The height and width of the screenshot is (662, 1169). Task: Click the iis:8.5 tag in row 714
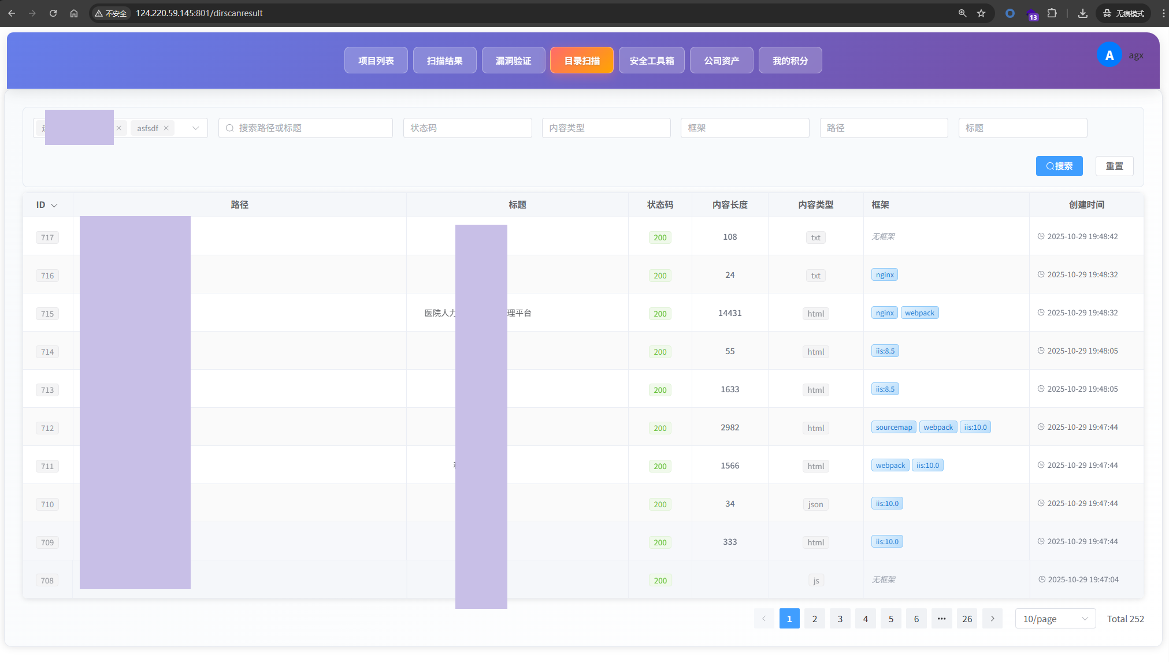pyautogui.click(x=885, y=351)
